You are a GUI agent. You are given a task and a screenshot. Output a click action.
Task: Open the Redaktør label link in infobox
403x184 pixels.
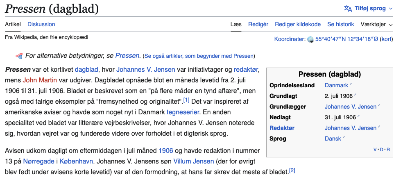point(282,128)
